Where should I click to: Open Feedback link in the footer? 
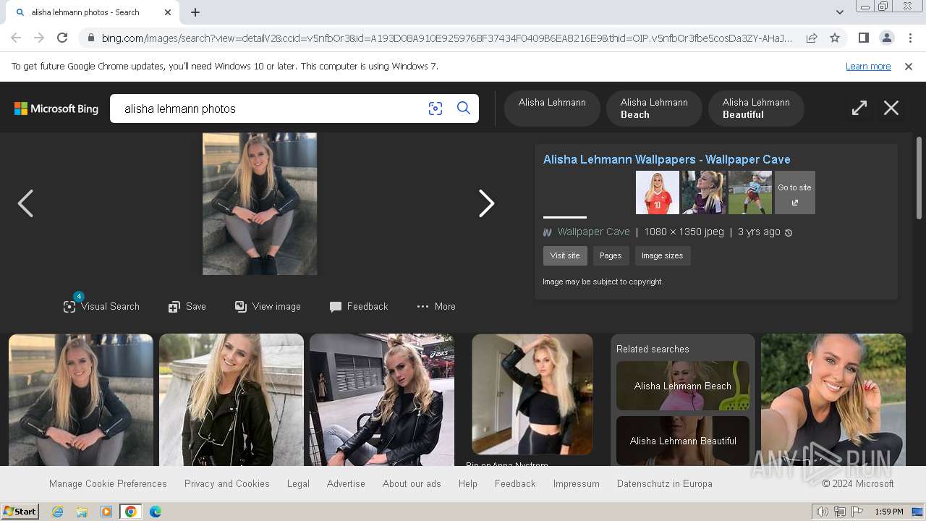[515, 483]
